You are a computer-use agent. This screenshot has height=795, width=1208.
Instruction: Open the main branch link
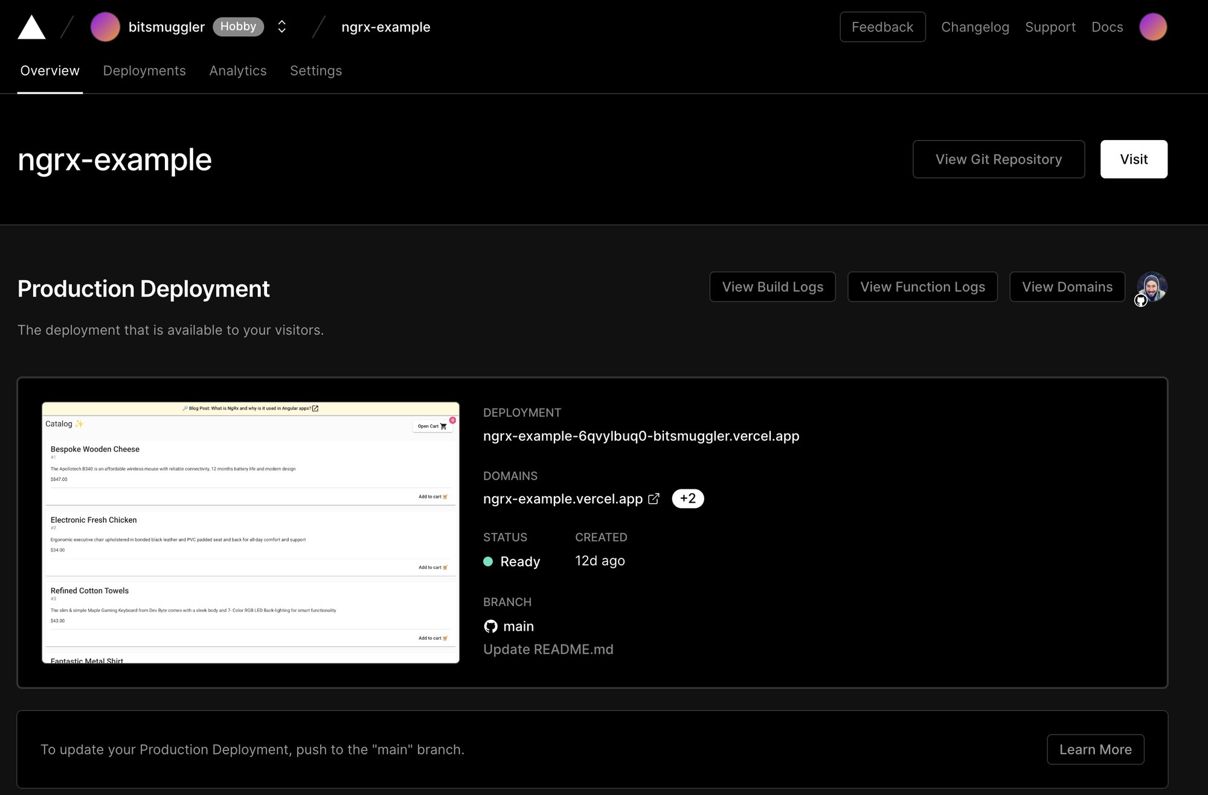(x=518, y=626)
